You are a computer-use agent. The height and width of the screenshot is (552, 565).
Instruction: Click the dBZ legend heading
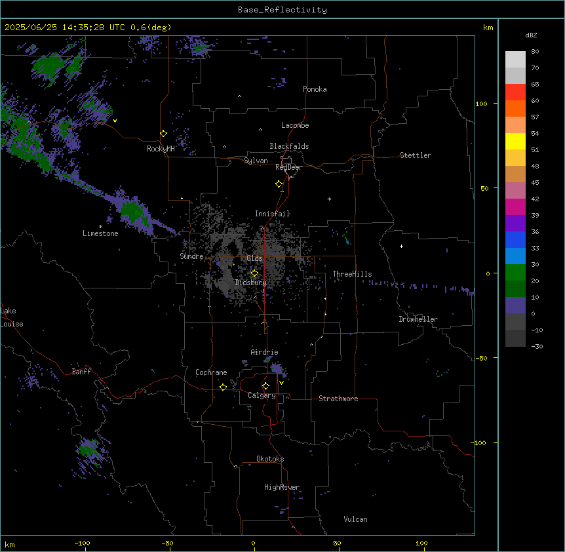tap(531, 35)
